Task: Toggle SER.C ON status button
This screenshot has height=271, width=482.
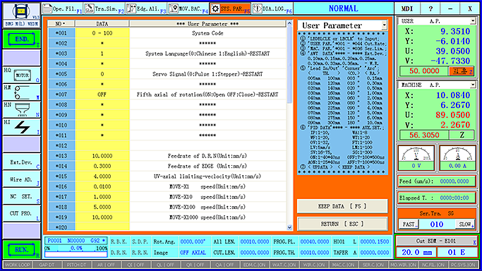Action: point(373,265)
